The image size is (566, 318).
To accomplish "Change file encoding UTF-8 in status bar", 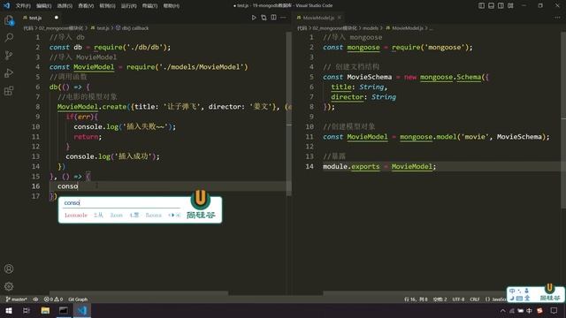I will 458,299.
